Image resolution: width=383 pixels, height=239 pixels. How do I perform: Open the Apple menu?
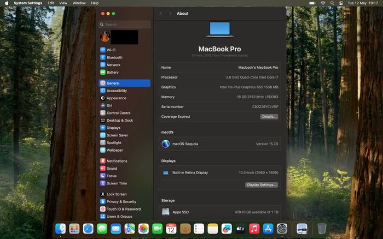pyautogui.click(x=7, y=3)
